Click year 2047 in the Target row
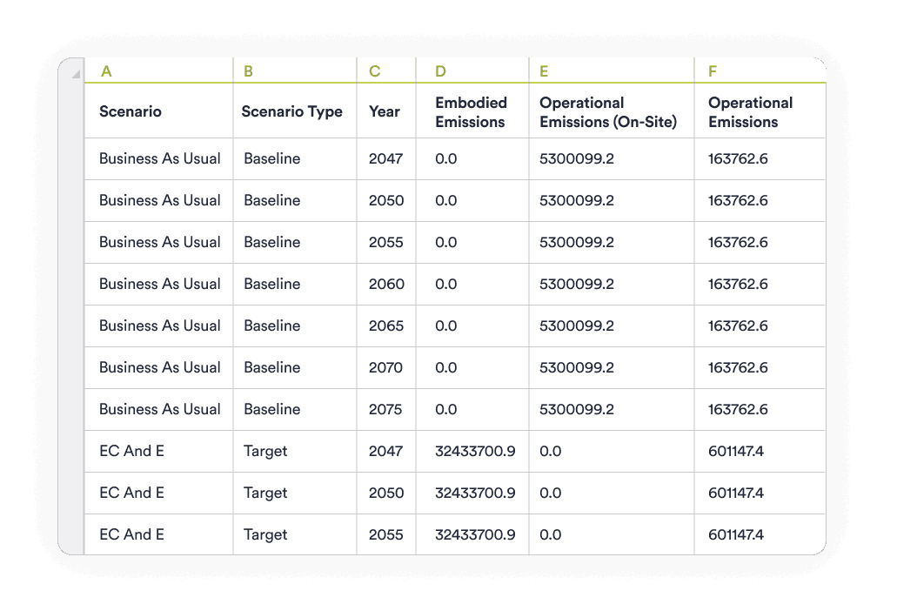The height and width of the screenshot is (611, 917). pos(386,451)
